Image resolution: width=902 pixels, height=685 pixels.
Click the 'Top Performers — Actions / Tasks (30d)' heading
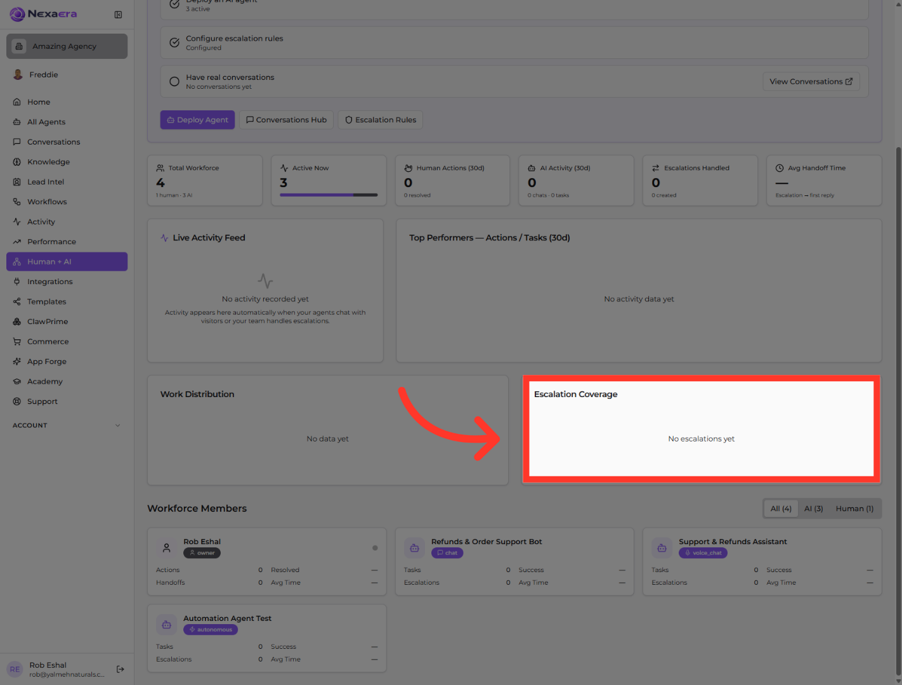click(x=490, y=238)
